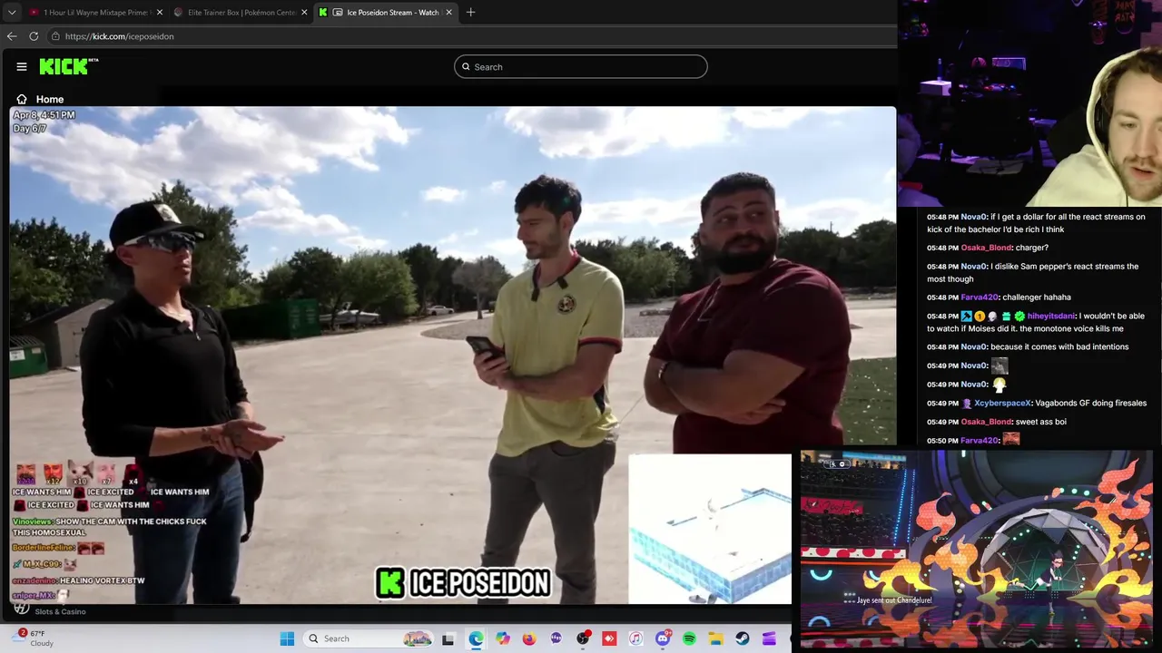The width and height of the screenshot is (1162, 653).
Task: Open Slots & Casino category link
Action: (60, 611)
